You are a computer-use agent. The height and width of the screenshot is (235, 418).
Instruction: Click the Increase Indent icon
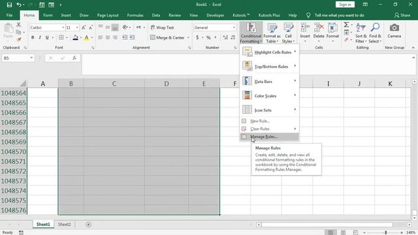point(132,38)
